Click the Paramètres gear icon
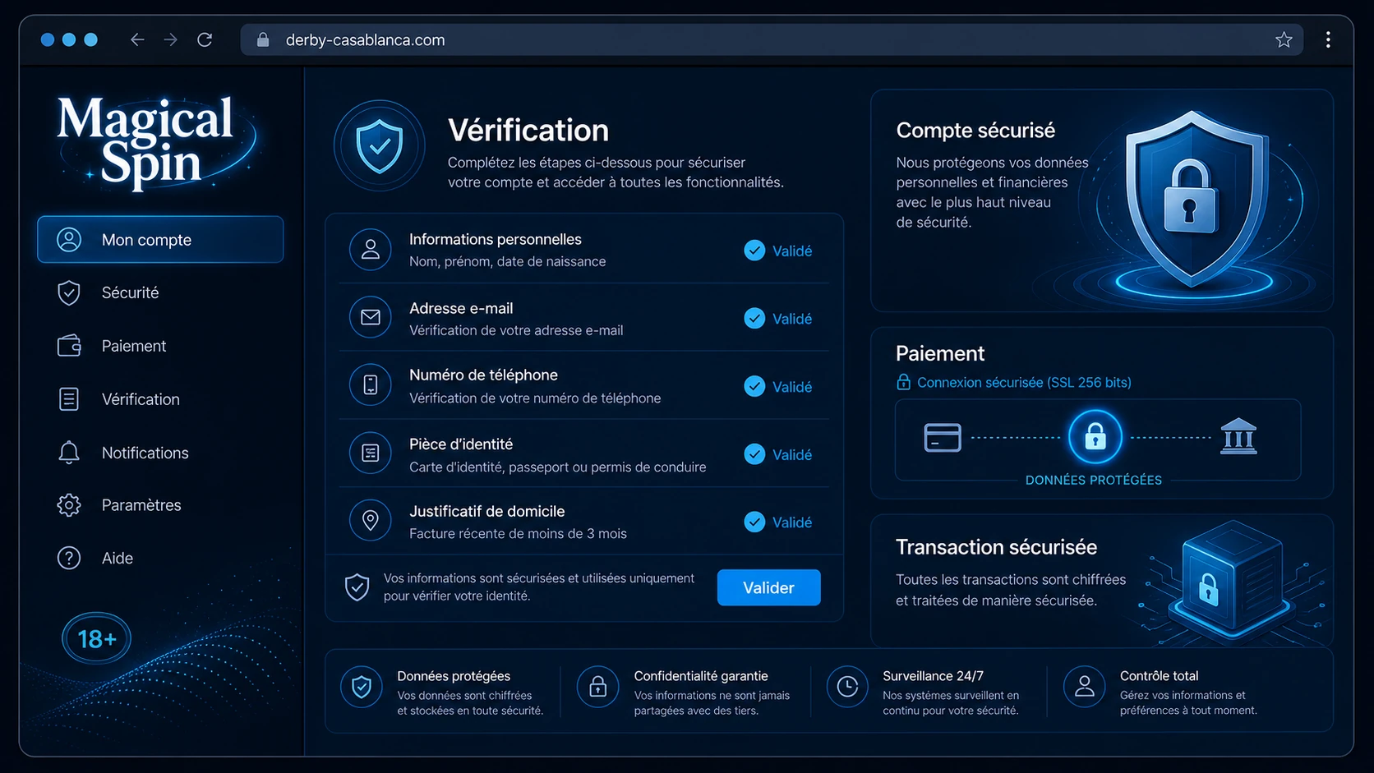 coord(69,505)
